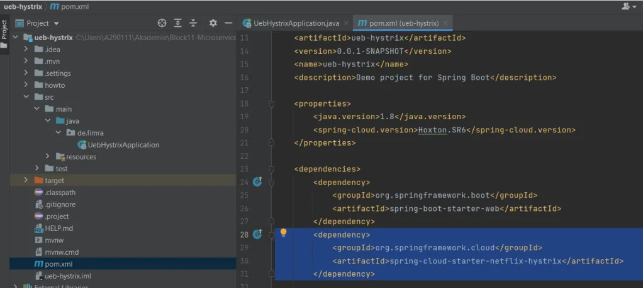
Task: Click the line 24 gutter bean icon
Action: pyautogui.click(x=257, y=181)
